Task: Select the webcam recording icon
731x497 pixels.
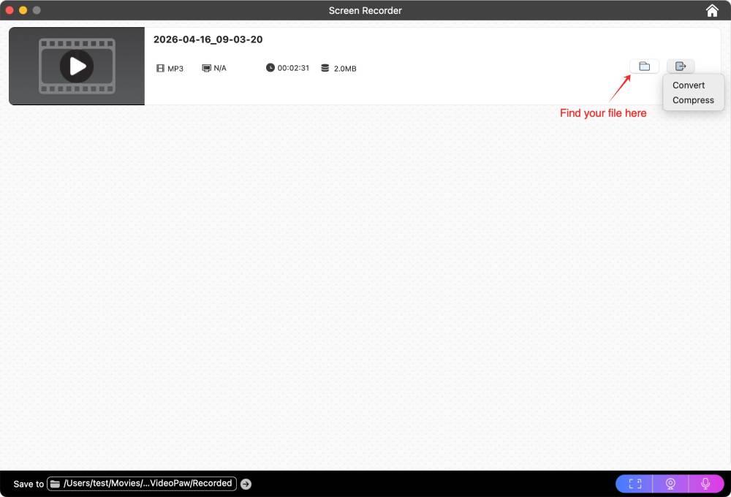Action: click(x=670, y=483)
